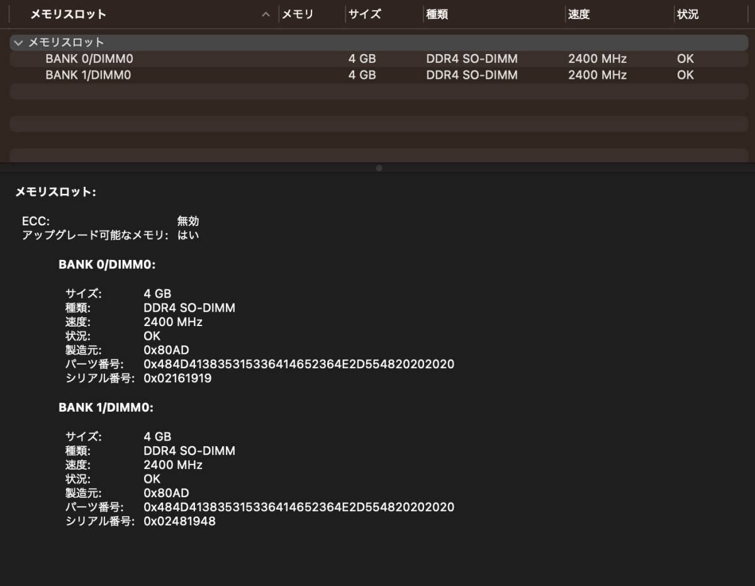Click the BANK 1/DIMM0: detail heading
Screen dimensions: 755x586
click(x=106, y=408)
